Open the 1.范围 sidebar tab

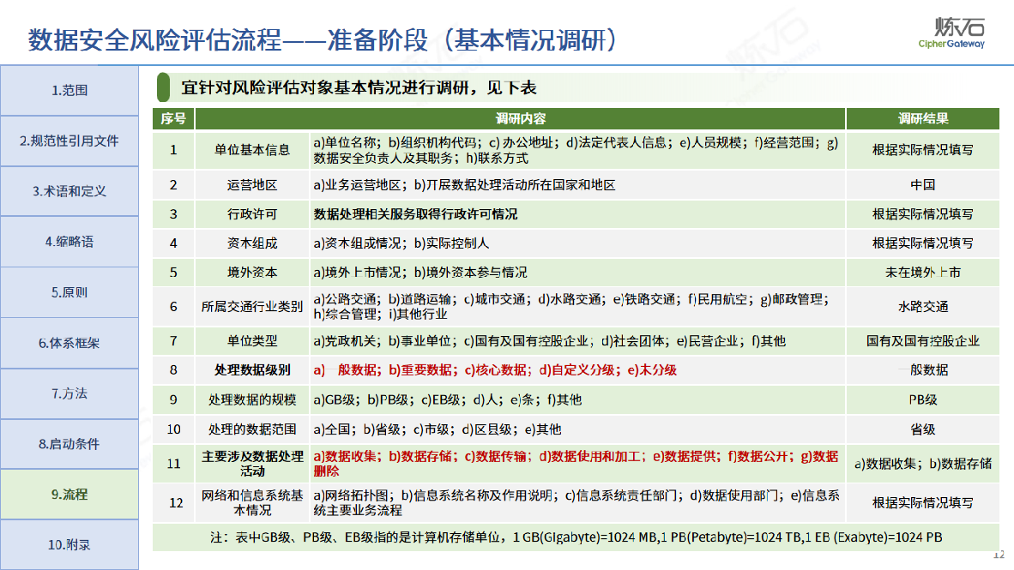(69, 91)
